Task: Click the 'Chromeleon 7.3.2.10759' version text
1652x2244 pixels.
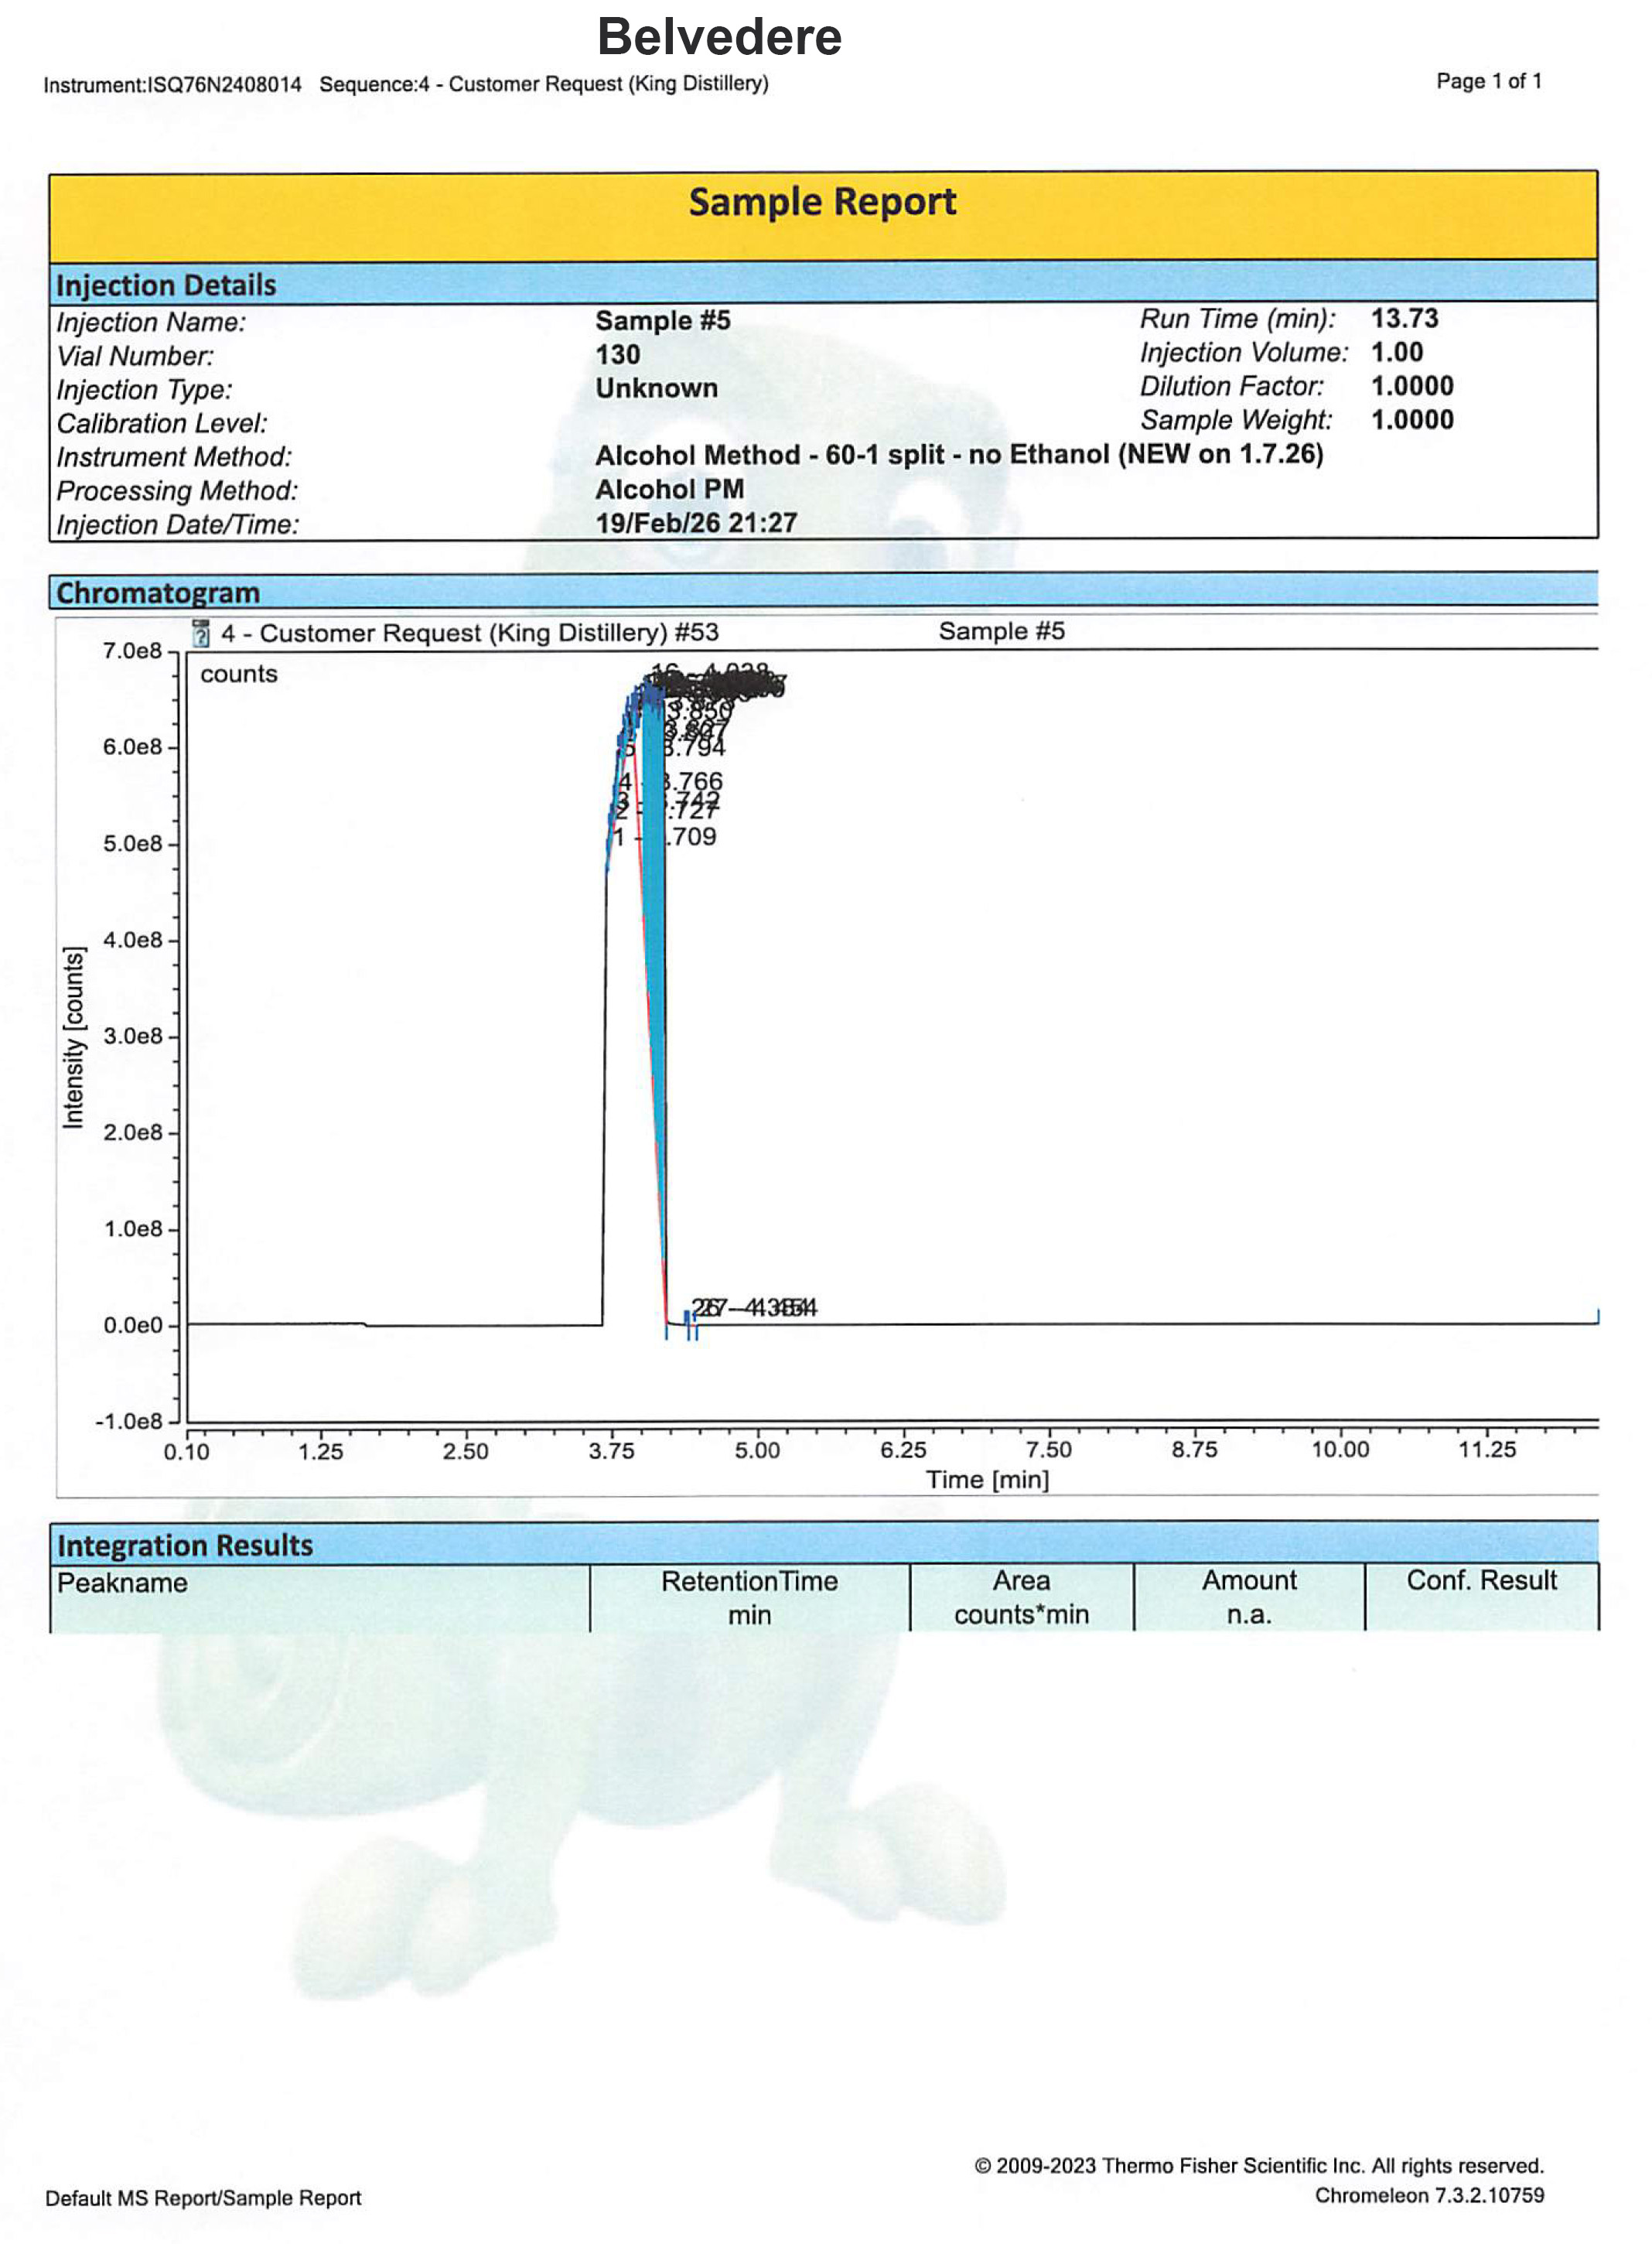Action: 1429,2196
